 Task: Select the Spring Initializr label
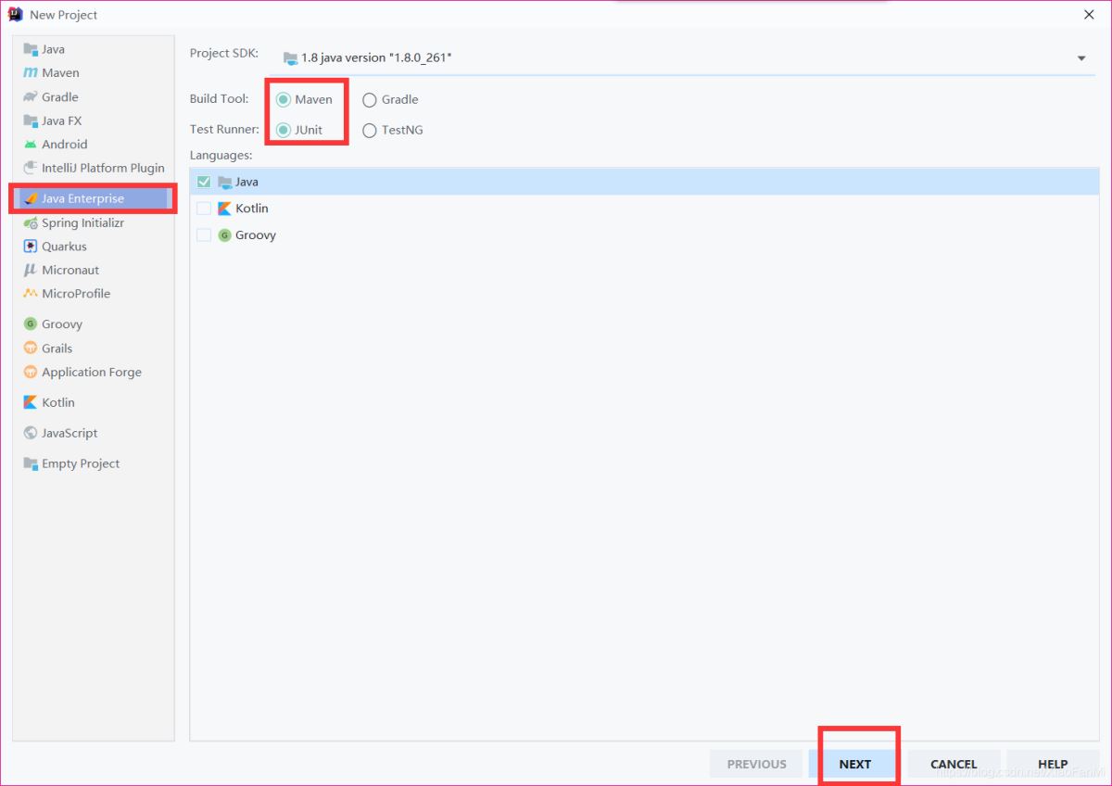[x=82, y=222]
